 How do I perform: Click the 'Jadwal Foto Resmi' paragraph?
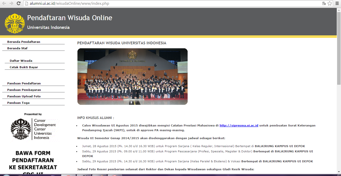(166, 169)
